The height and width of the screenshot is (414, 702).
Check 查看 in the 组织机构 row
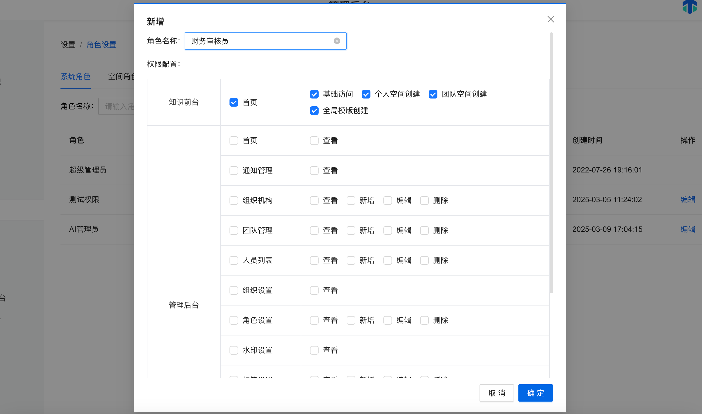tap(314, 201)
